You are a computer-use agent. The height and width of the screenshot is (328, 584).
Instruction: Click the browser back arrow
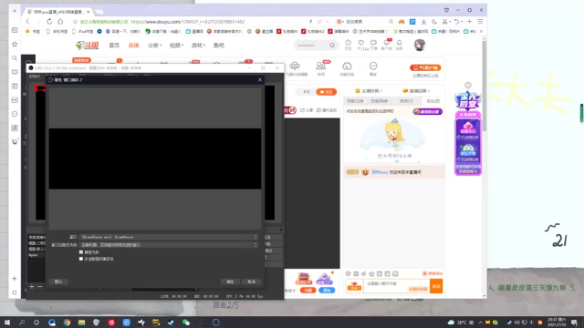(27, 22)
